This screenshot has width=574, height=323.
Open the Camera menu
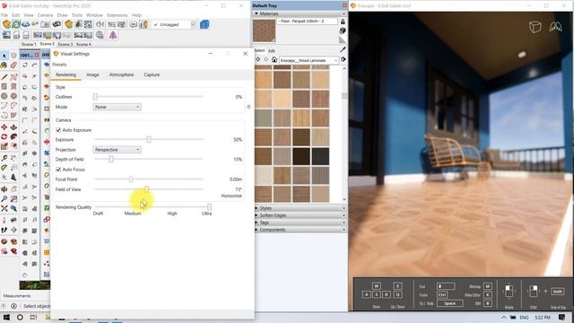(45, 15)
